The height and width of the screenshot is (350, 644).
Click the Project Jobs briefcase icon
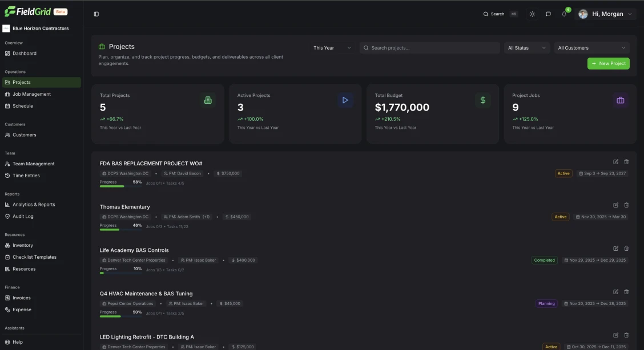620,100
